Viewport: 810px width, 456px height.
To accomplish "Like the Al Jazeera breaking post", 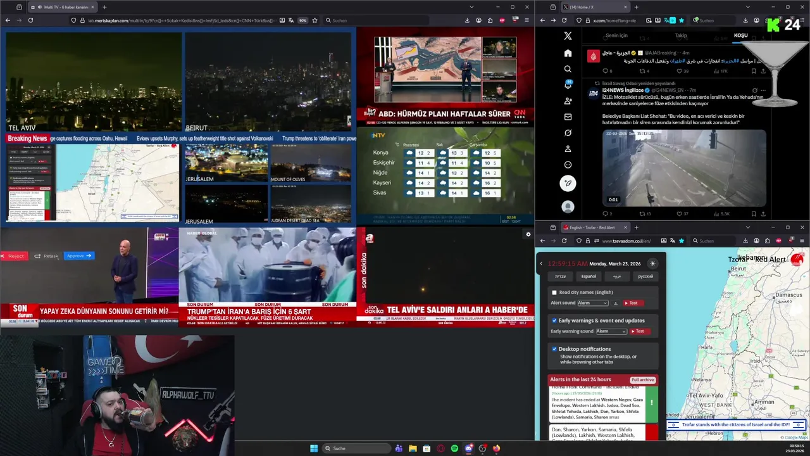I will coord(680,71).
